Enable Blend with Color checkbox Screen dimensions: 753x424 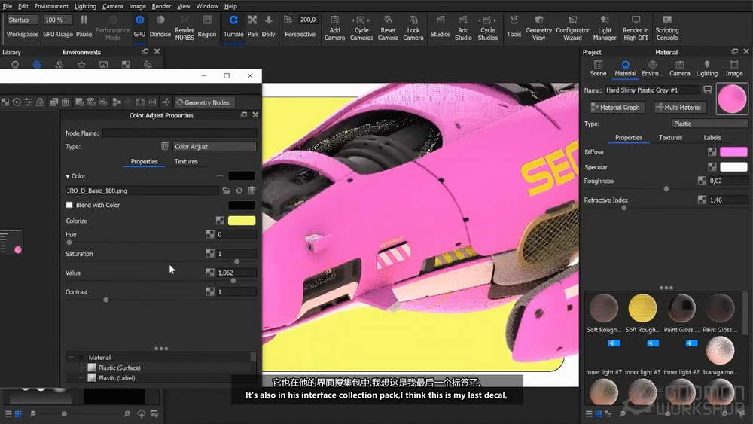69,205
